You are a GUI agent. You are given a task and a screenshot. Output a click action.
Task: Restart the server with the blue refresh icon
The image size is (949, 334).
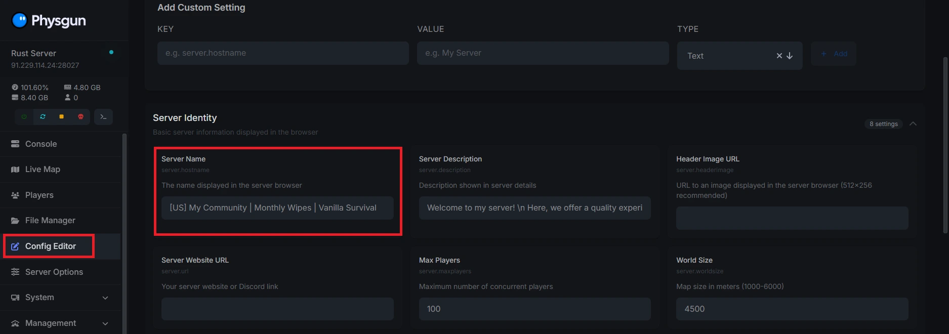[43, 117]
